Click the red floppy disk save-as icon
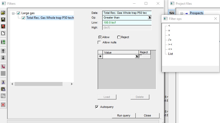The width and height of the screenshot is (220, 123). point(3,27)
